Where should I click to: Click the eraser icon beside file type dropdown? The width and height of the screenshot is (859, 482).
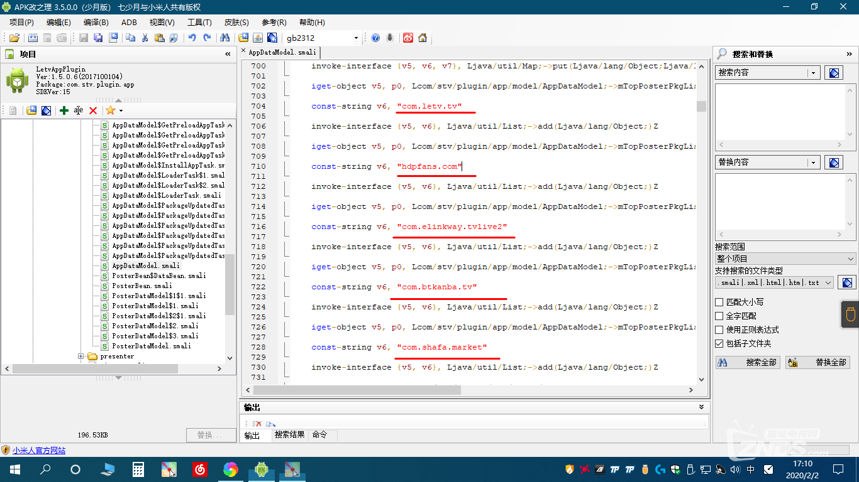(x=846, y=282)
